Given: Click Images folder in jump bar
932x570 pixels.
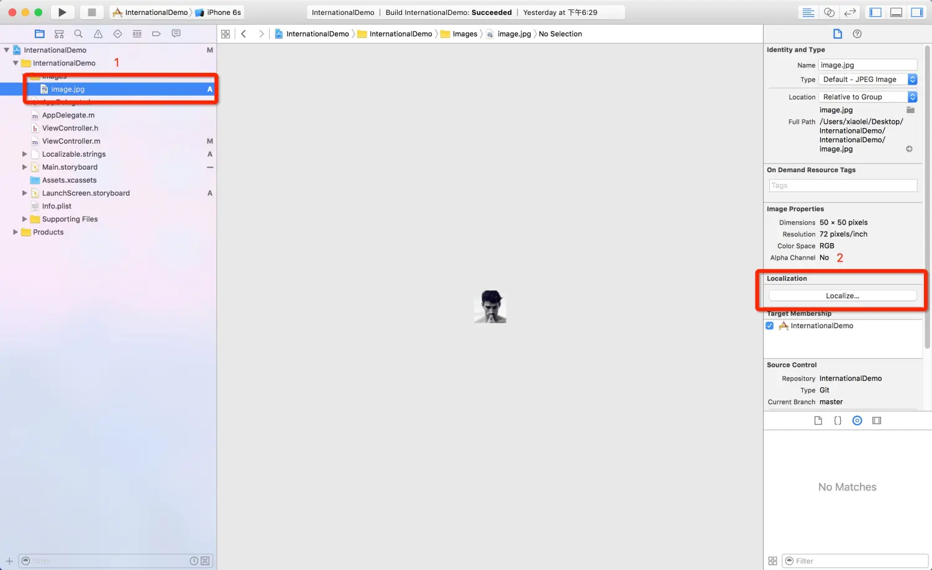Looking at the screenshot, I should (459, 34).
